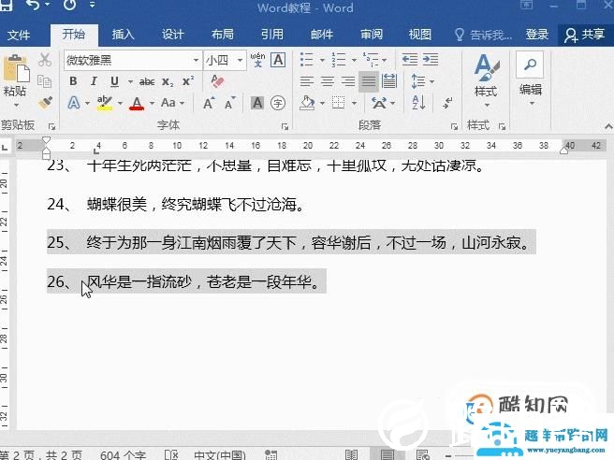614x460 pixels.
Task: Switch to the 审阅 tab
Action: (372, 35)
